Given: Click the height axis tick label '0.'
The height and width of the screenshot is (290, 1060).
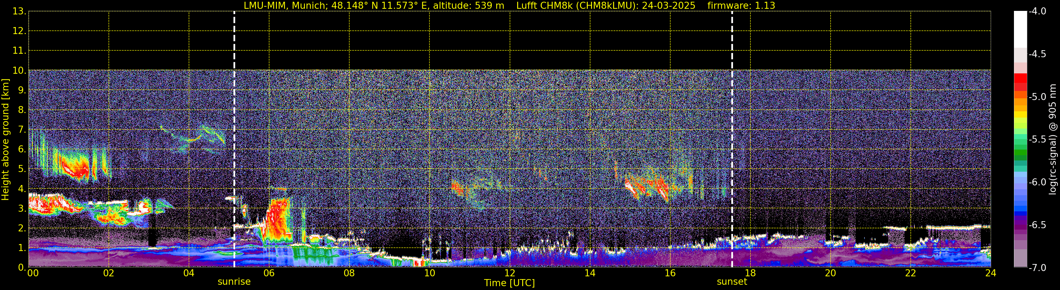Looking at the screenshot, I should (22, 268).
